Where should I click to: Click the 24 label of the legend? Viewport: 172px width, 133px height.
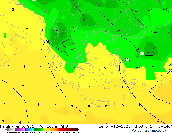(x=59, y=132)
